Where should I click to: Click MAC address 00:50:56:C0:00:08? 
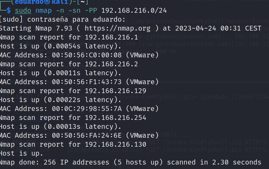click(x=87, y=55)
